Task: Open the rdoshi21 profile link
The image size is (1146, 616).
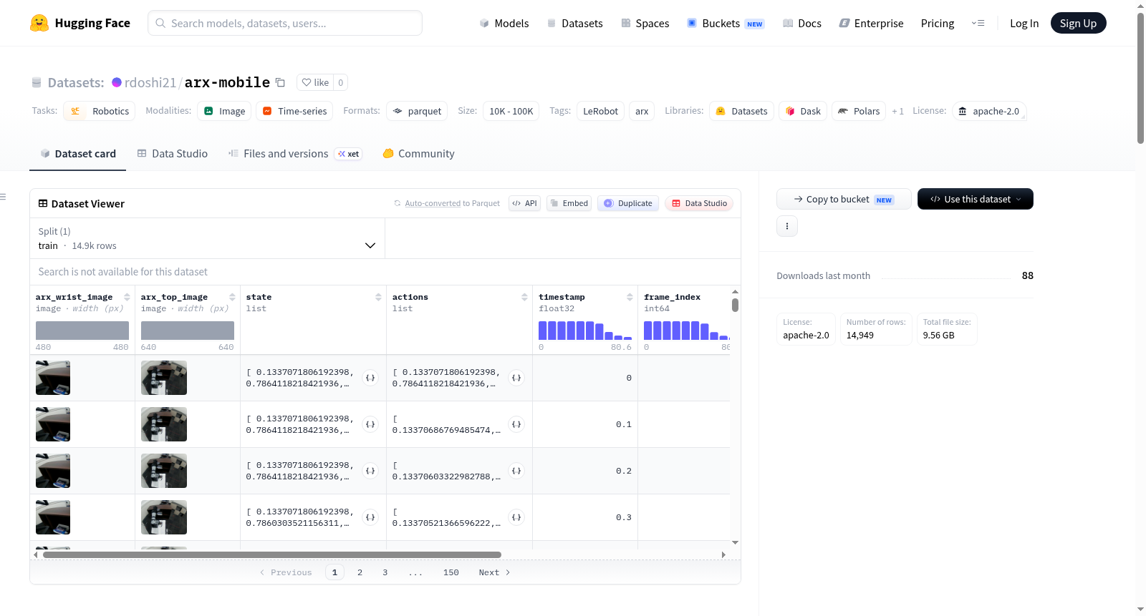Action: click(x=150, y=82)
